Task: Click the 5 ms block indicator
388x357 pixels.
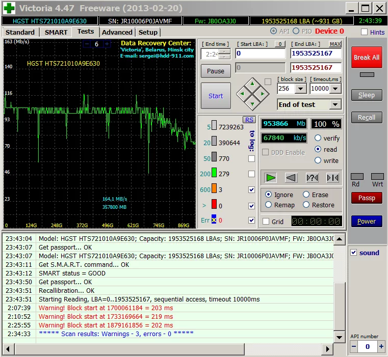Action: pos(214,126)
